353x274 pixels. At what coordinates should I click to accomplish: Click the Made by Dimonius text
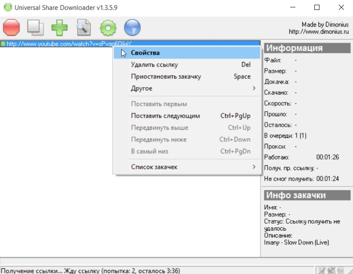pos(325,25)
